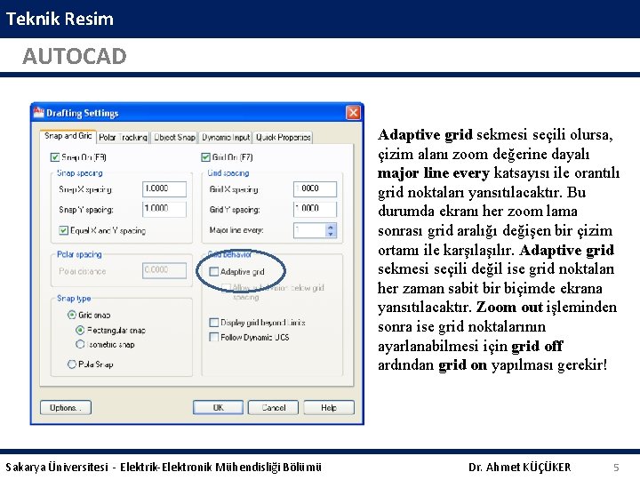Open the Object Snap tab
This screenshot has height=480, width=640.
[x=174, y=137]
